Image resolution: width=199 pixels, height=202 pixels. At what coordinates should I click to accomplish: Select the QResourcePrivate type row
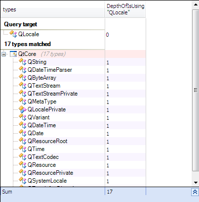point(73,173)
